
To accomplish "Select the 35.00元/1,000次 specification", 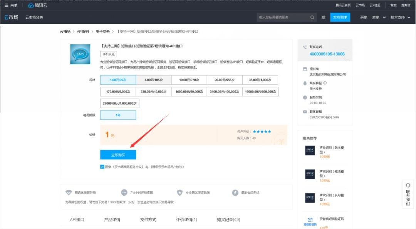I will 260,80.
